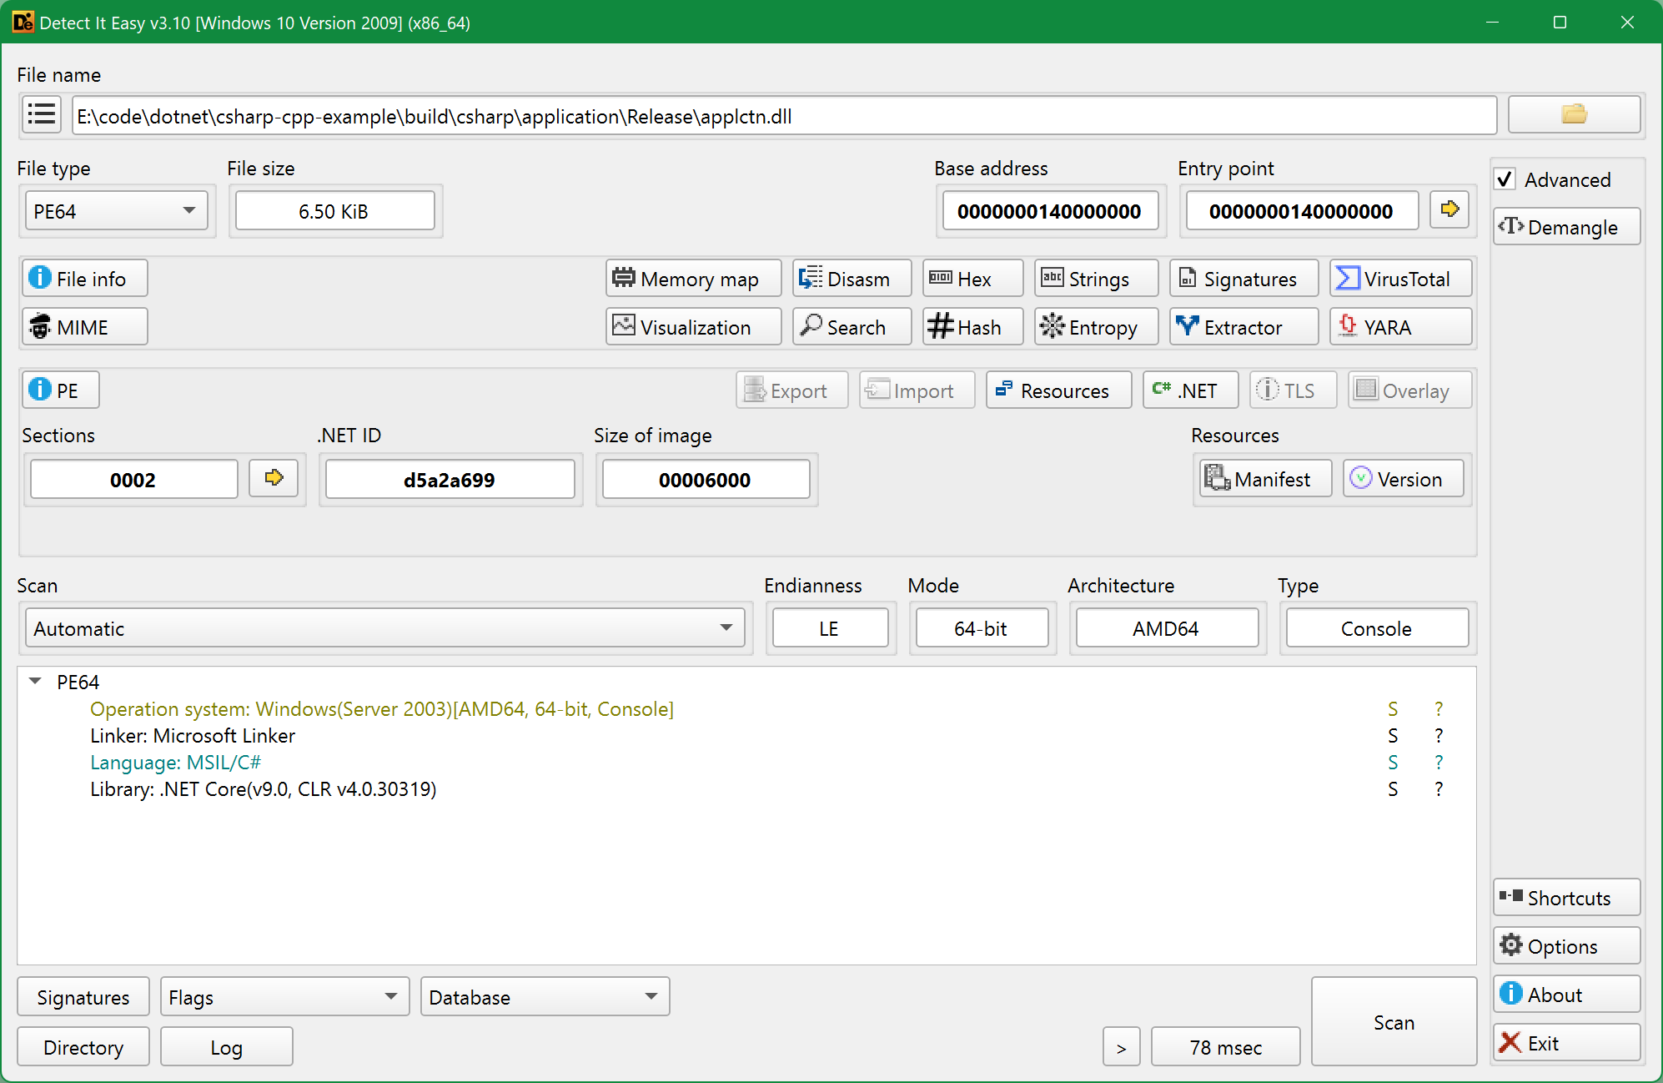Open the Hex viewer
The width and height of the screenshot is (1663, 1083).
point(972,279)
